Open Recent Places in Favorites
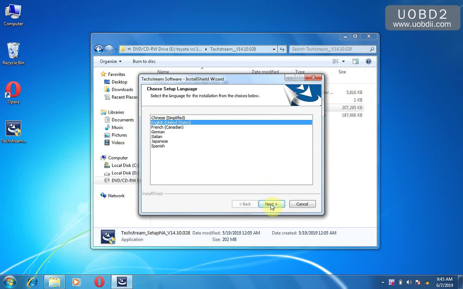Viewport: 463px width, 289px height. 124,97
